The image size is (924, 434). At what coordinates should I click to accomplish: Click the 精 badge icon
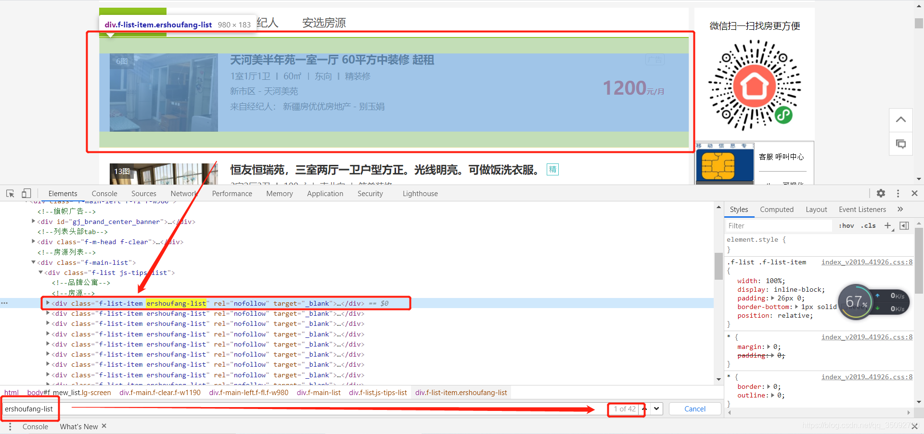coord(552,169)
